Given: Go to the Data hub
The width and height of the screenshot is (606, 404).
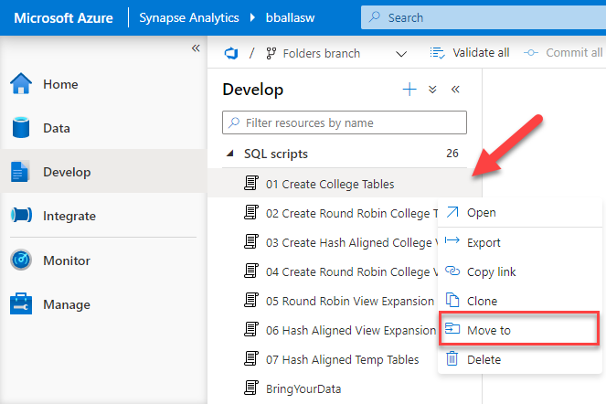Looking at the screenshot, I should [56, 129].
